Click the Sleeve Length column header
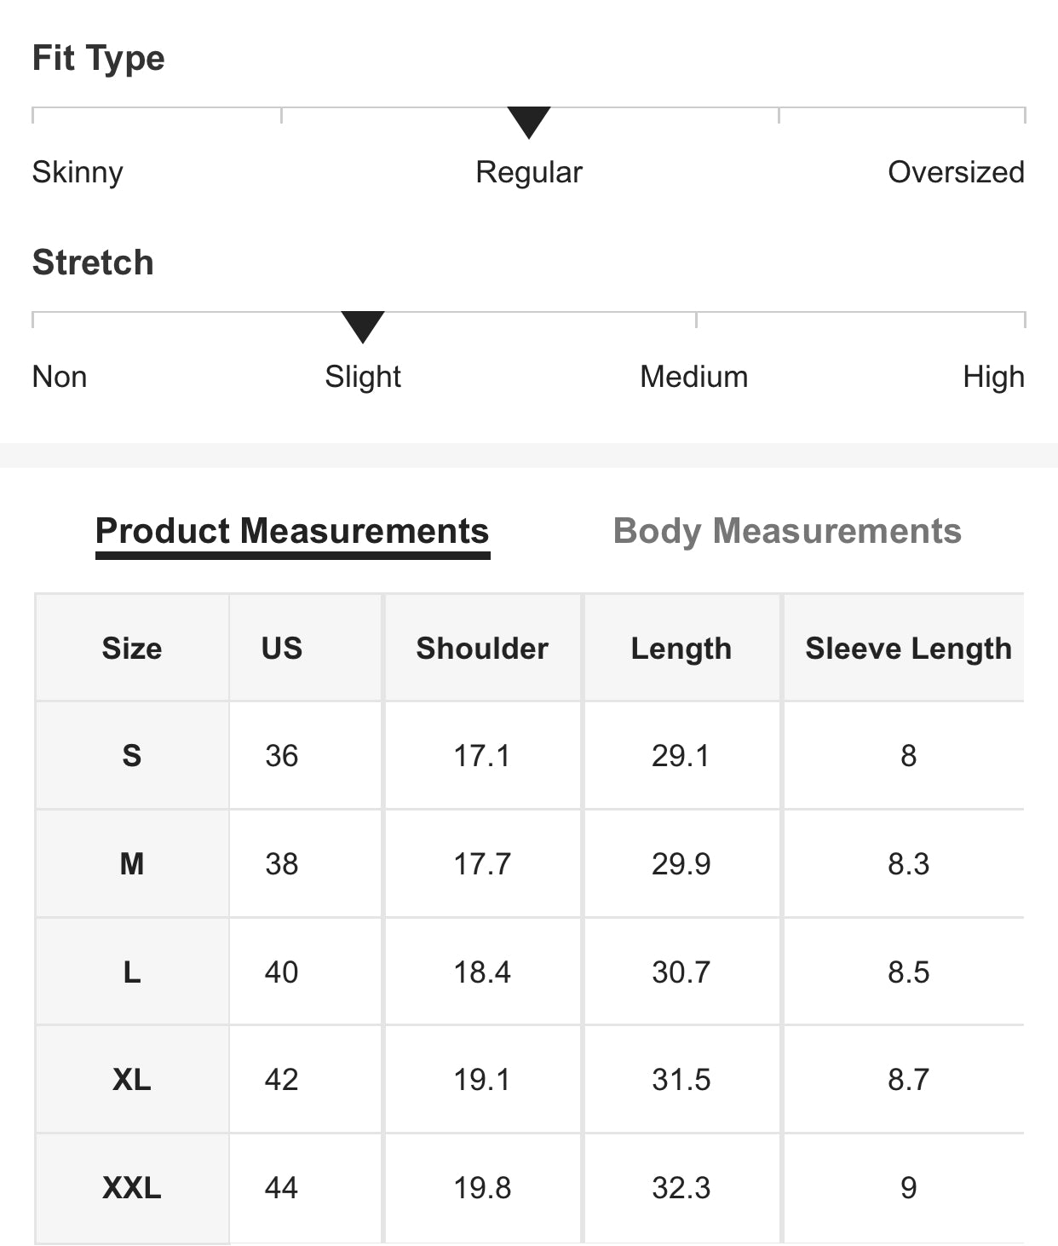The width and height of the screenshot is (1058, 1246). (908, 649)
